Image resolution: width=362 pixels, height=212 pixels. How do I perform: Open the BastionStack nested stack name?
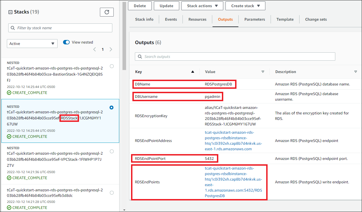tap(55, 74)
